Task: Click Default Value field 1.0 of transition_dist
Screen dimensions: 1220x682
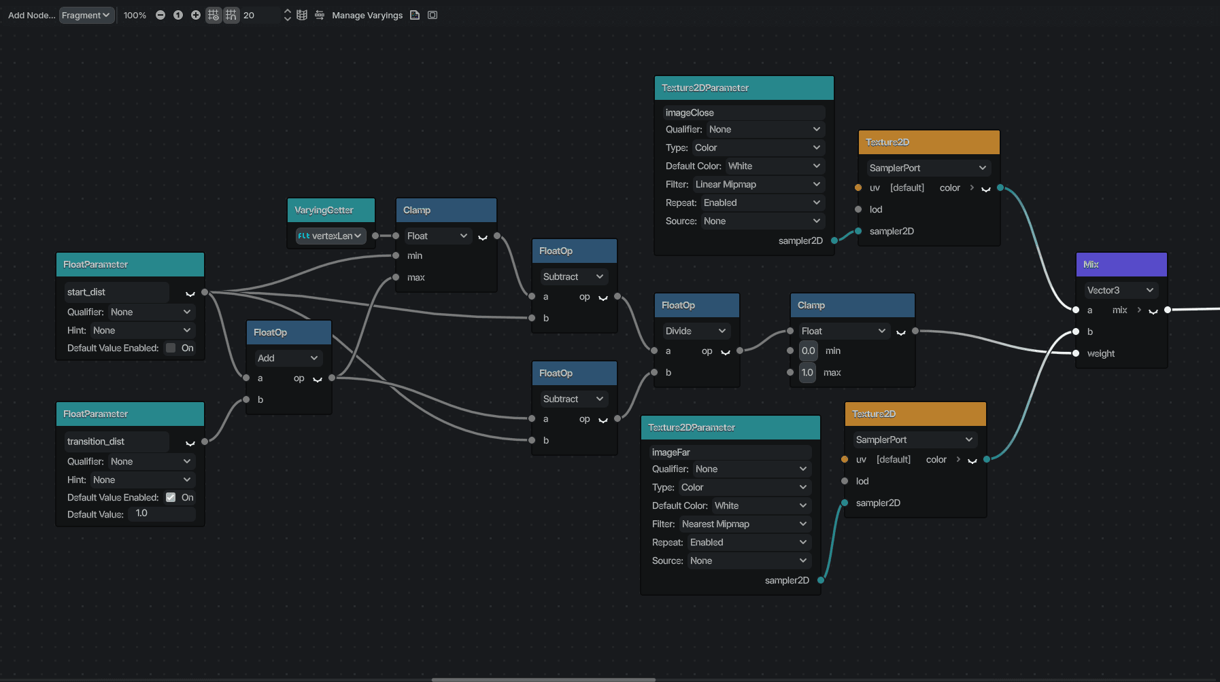Action: pos(163,514)
